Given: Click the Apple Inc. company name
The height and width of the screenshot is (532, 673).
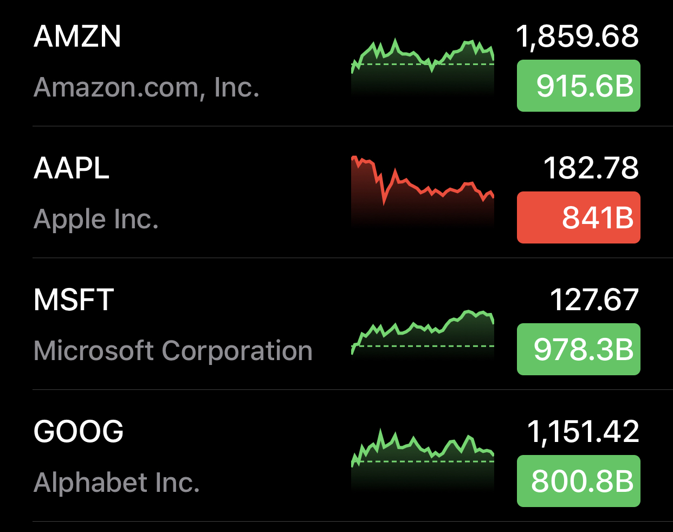Looking at the screenshot, I should click(x=96, y=219).
